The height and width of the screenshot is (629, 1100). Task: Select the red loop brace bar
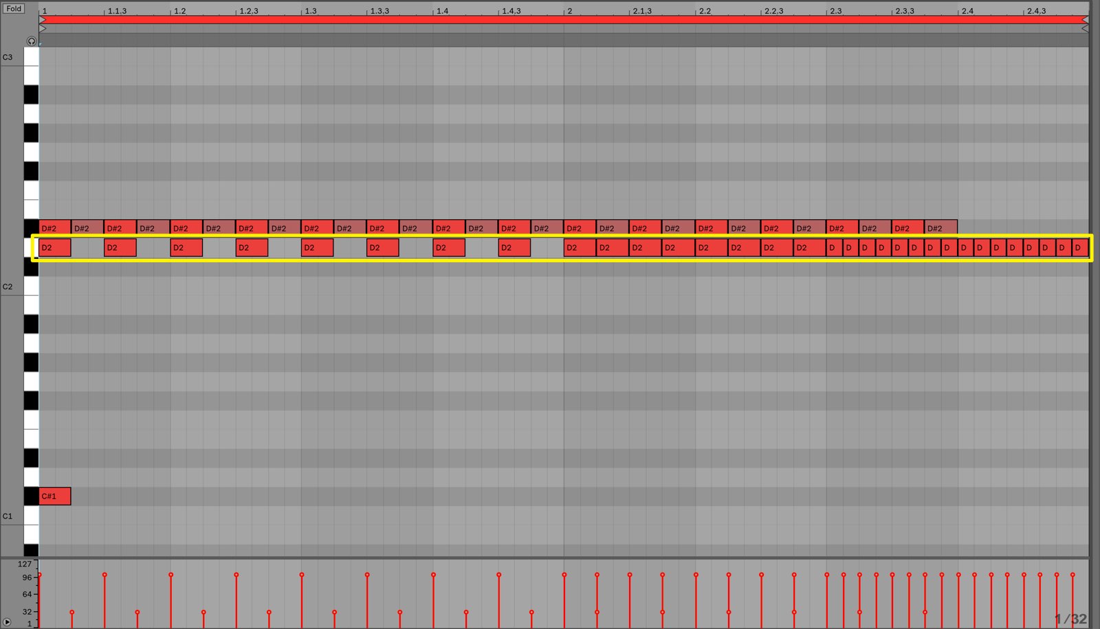564,21
